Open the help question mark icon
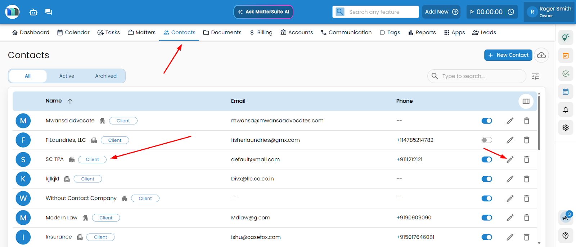 (x=566, y=236)
